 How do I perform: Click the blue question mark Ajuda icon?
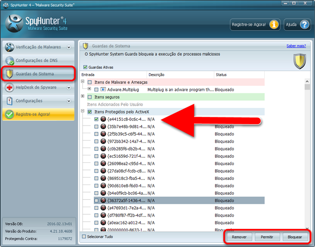(304, 24)
